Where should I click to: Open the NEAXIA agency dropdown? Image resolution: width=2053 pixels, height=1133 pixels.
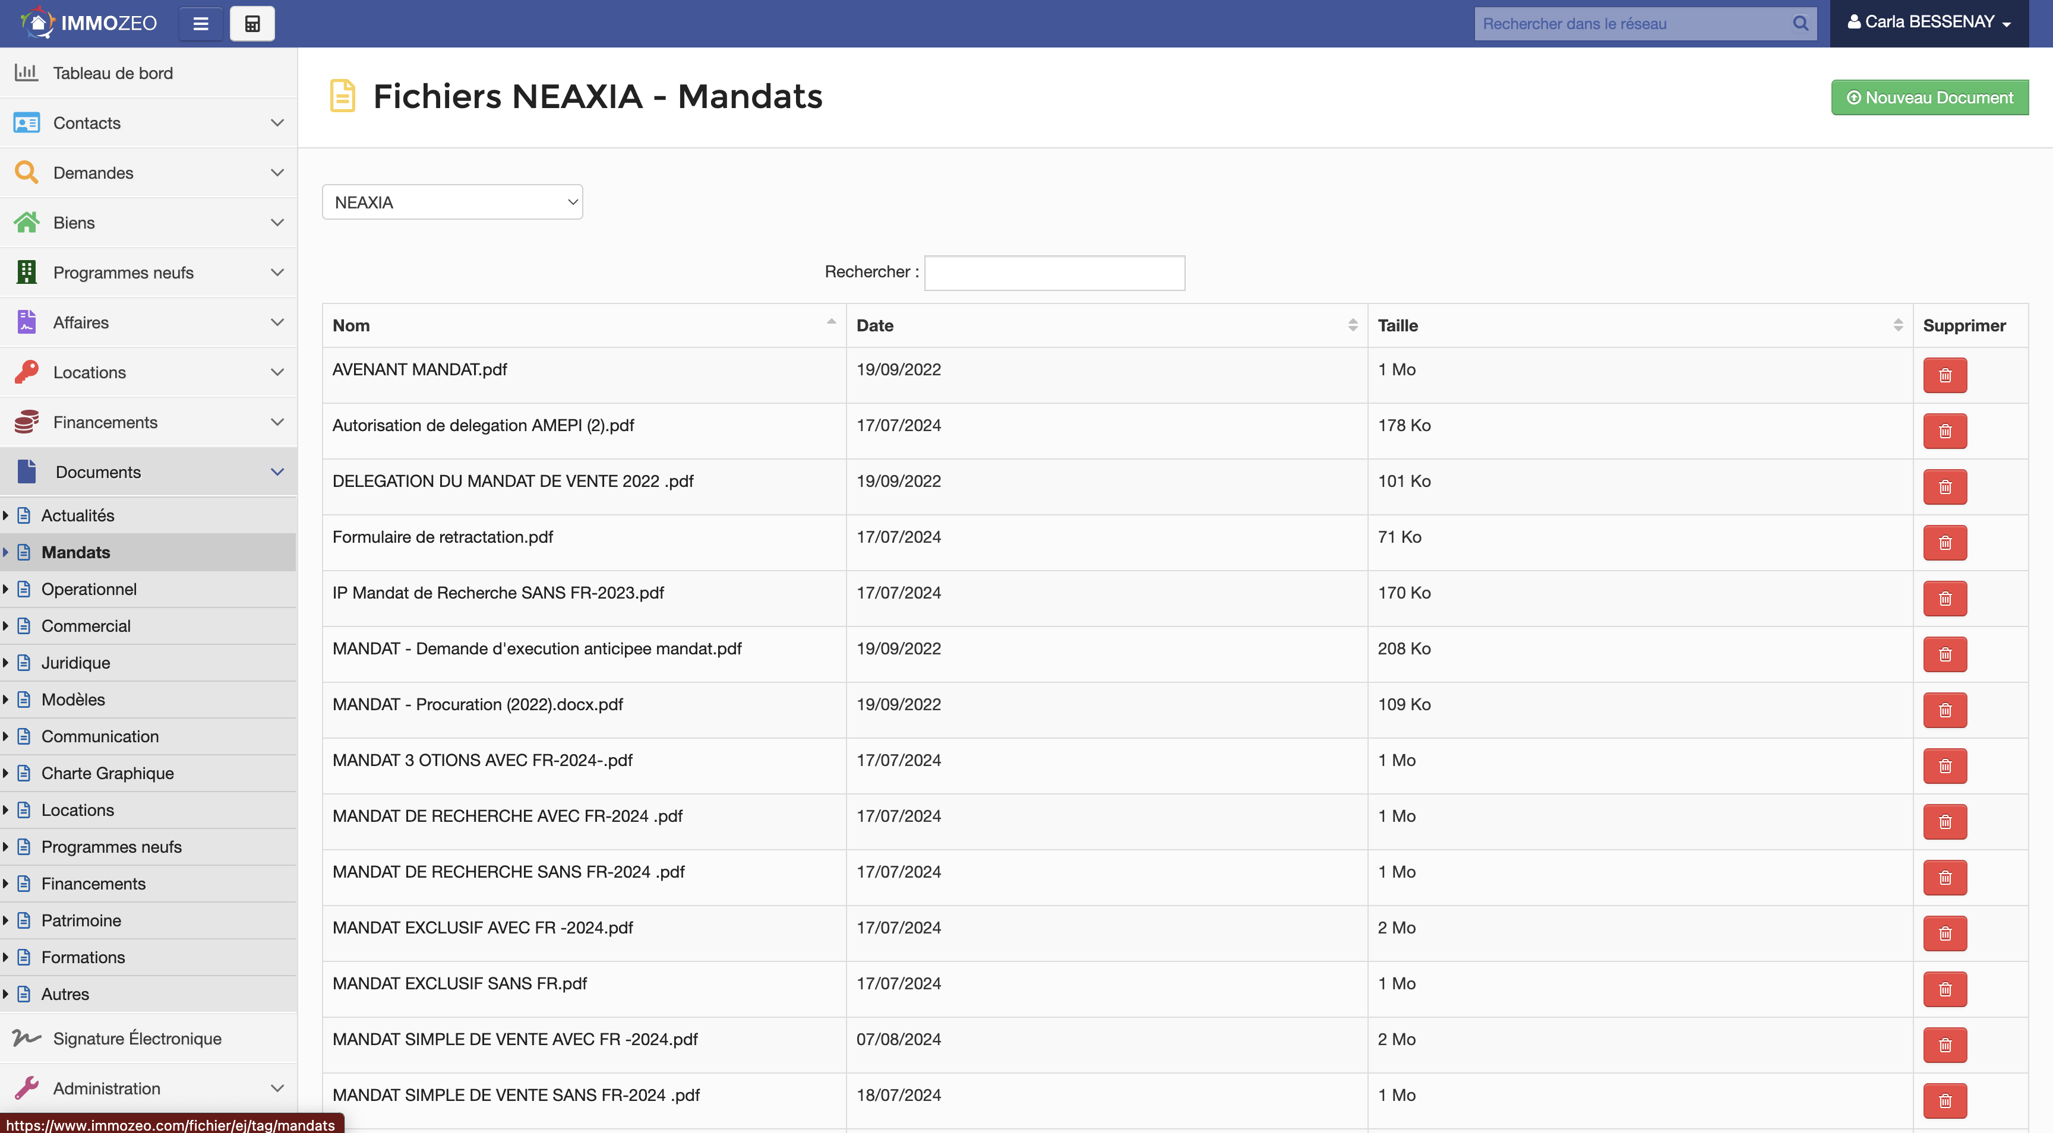(452, 202)
